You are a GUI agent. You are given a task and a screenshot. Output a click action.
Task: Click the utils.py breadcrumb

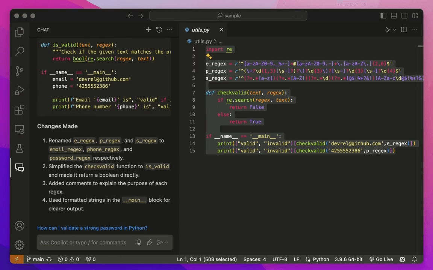click(x=203, y=41)
